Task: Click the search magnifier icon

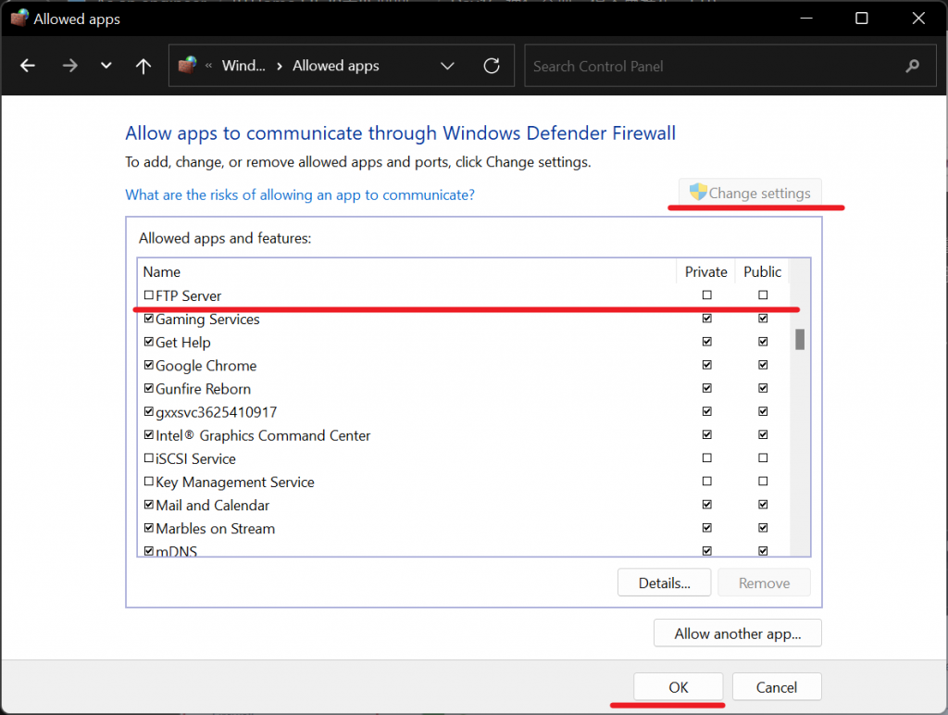Action: [912, 66]
